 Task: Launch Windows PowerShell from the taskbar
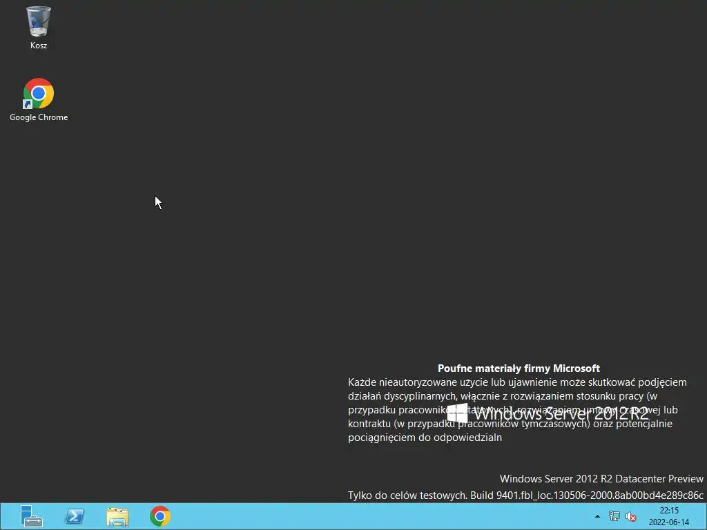[75, 516]
